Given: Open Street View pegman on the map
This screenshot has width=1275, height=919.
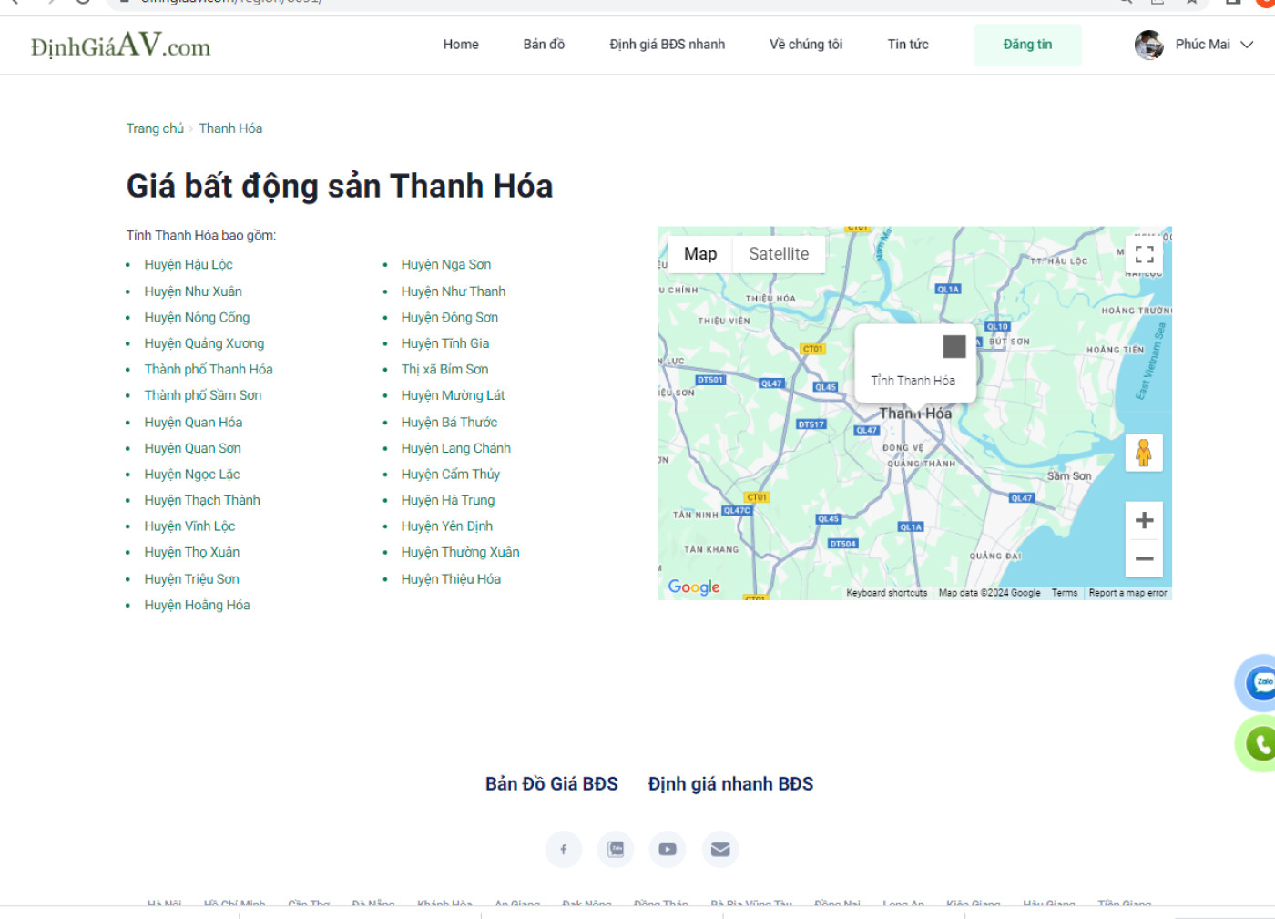Looking at the screenshot, I should click(x=1144, y=453).
